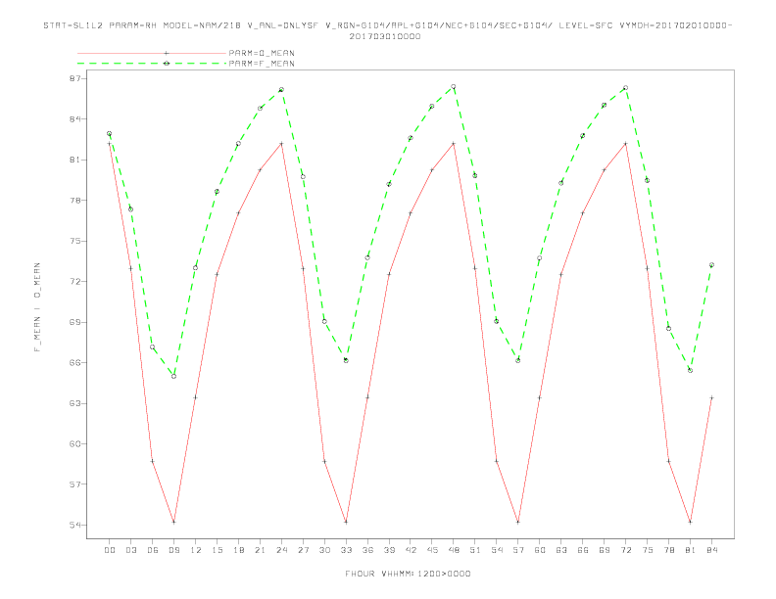Click x-axis tick label 78
Image resolution: width=776 pixels, height=599 pixels.
[x=669, y=550]
